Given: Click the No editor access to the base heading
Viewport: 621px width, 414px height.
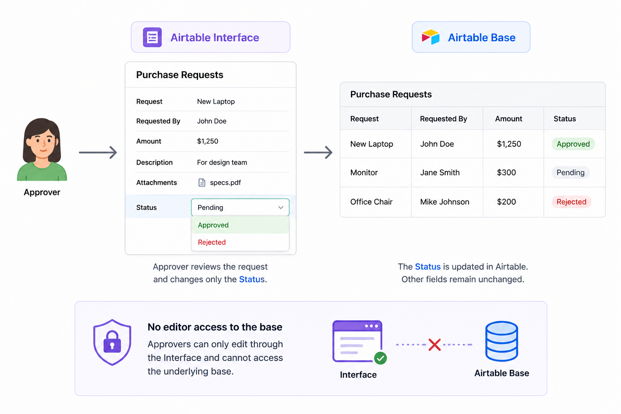Looking at the screenshot, I should [x=215, y=327].
